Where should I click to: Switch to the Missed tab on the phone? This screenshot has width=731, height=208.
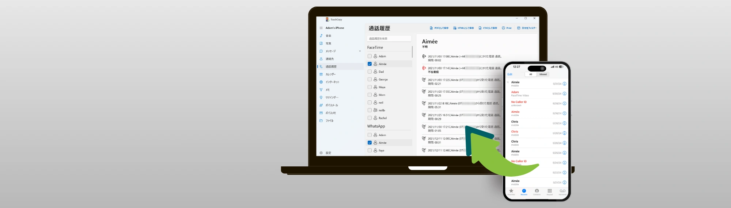pos(543,74)
